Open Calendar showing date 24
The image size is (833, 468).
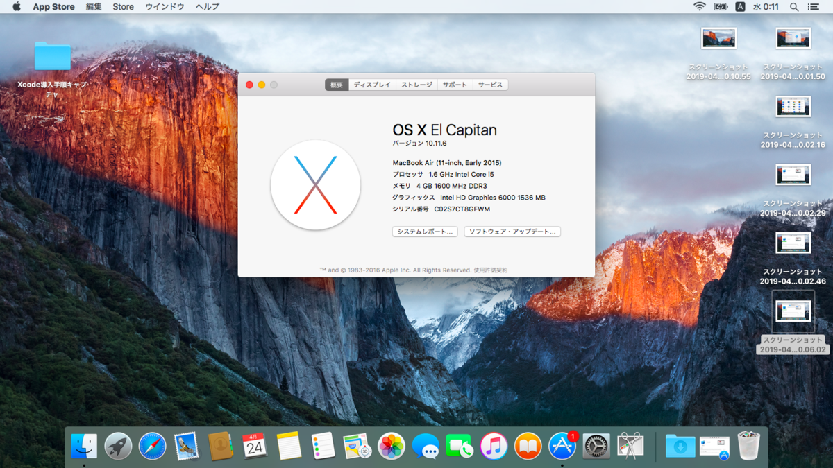(255, 446)
